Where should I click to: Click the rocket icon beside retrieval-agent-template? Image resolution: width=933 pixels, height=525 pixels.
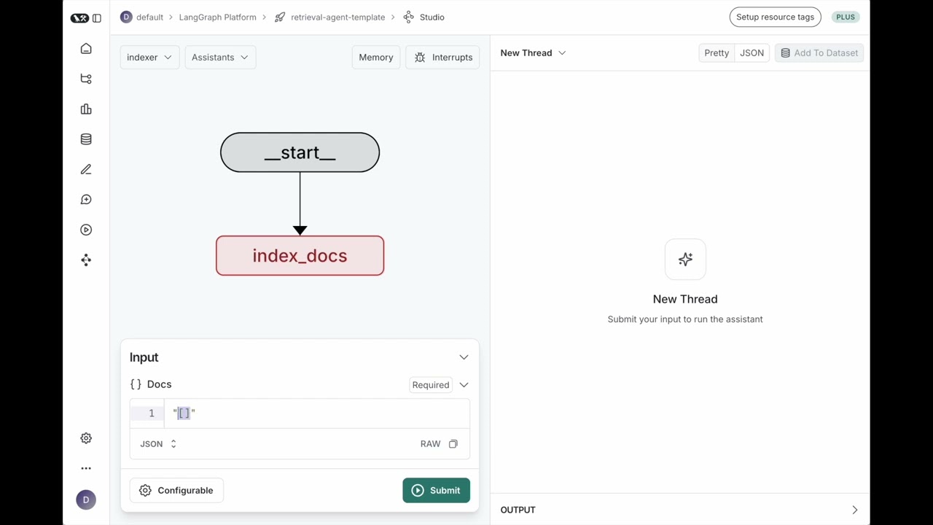tap(280, 17)
